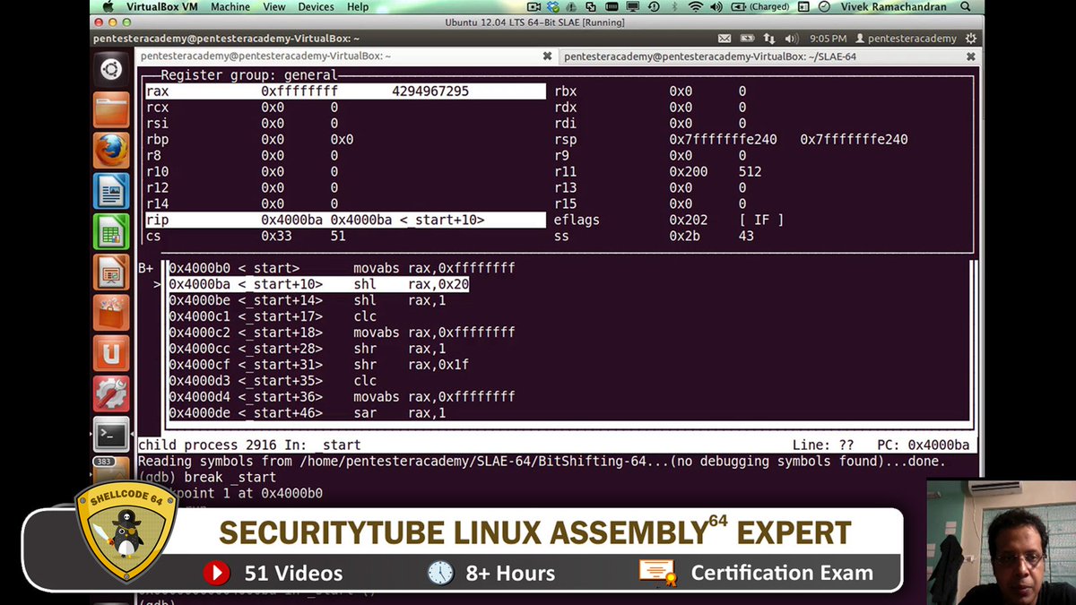Switch to the first pentesteracademy terminal tab
Image resolution: width=1076 pixels, height=605 pixels.
345,56
